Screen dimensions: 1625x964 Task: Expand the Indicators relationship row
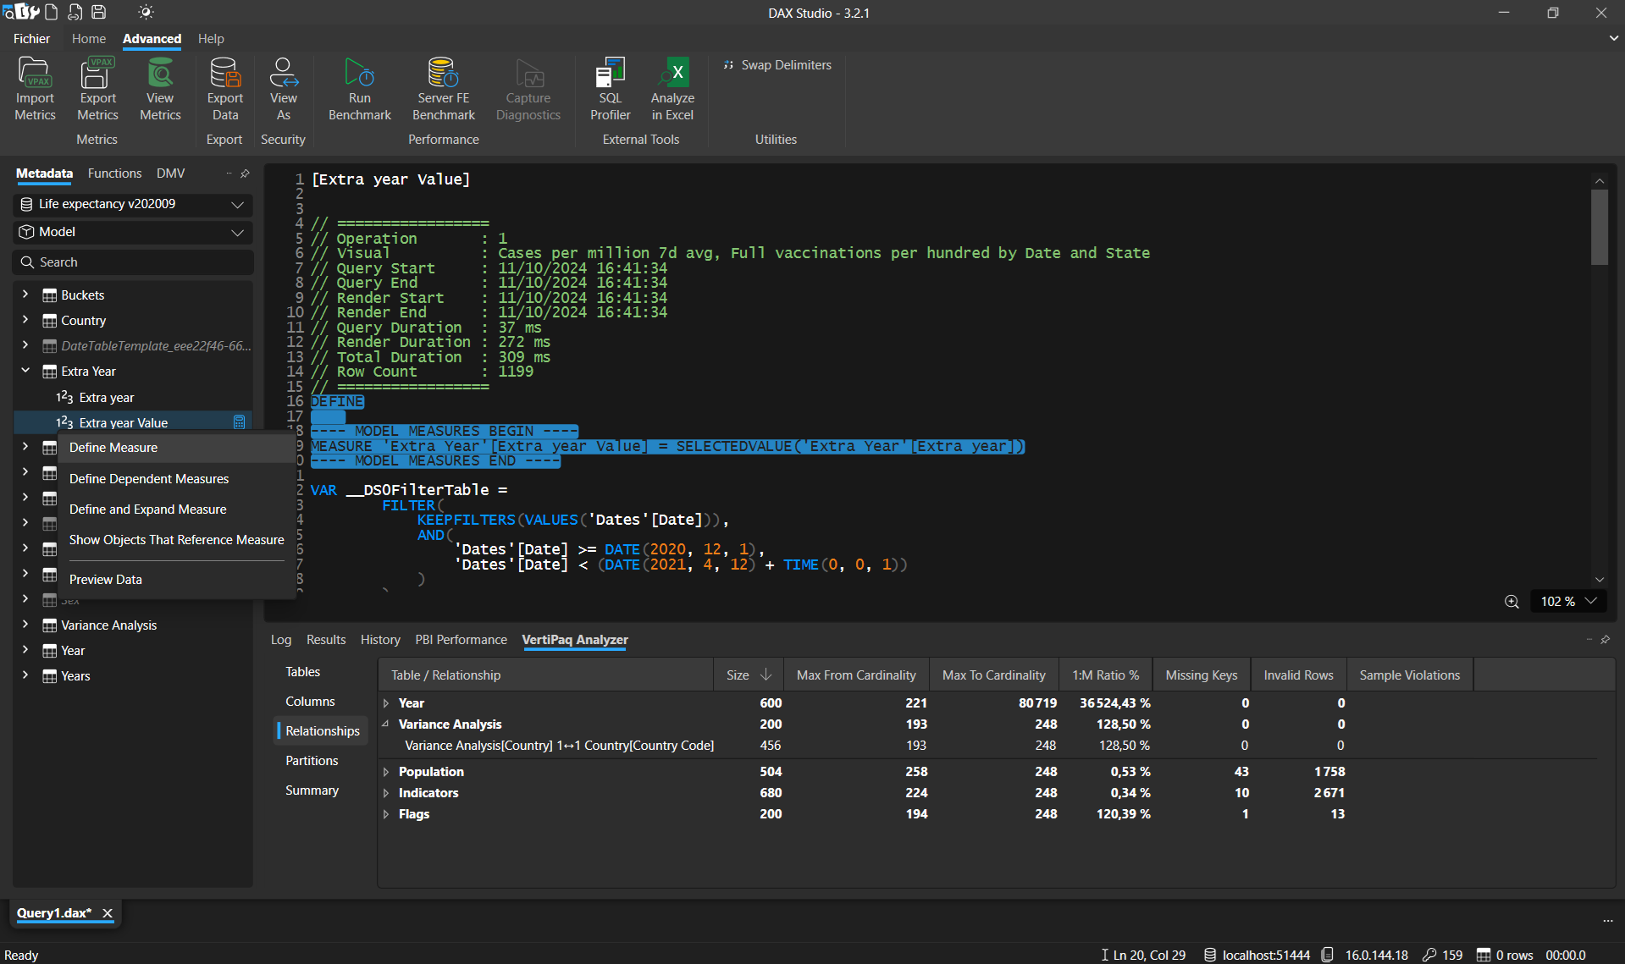386,793
